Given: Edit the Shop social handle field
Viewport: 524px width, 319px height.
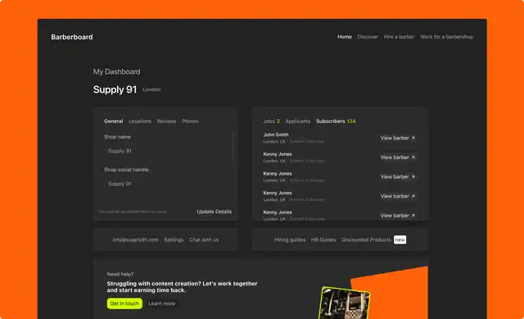Looking at the screenshot, I should pyautogui.click(x=167, y=184).
